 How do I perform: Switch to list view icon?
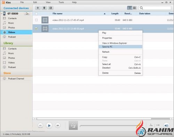click(x=129, y=8)
